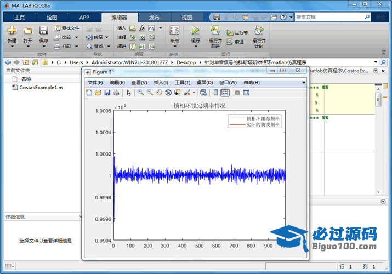Open file with the 打开 folder icon
Screen dimensions: 392x274
point(28,31)
